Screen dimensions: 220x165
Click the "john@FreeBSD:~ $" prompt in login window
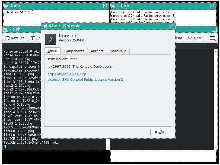tap(17, 12)
